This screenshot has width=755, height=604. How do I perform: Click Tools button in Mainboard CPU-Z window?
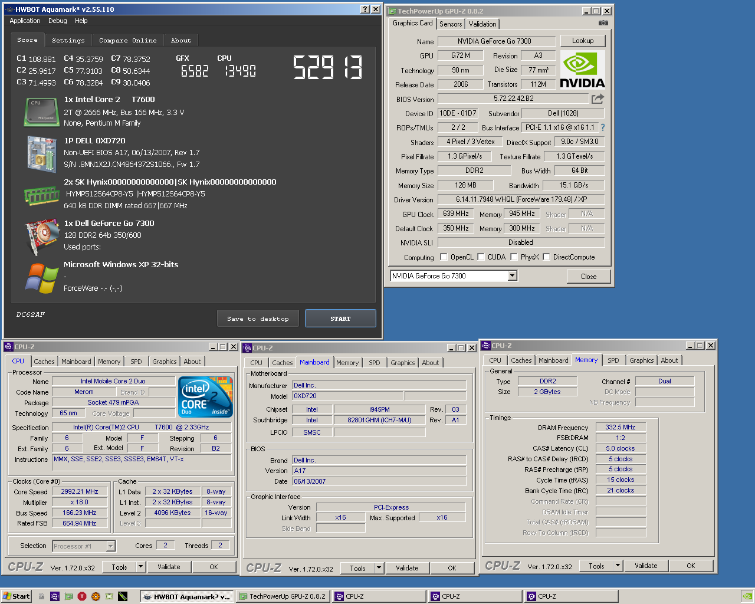tap(357, 568)
